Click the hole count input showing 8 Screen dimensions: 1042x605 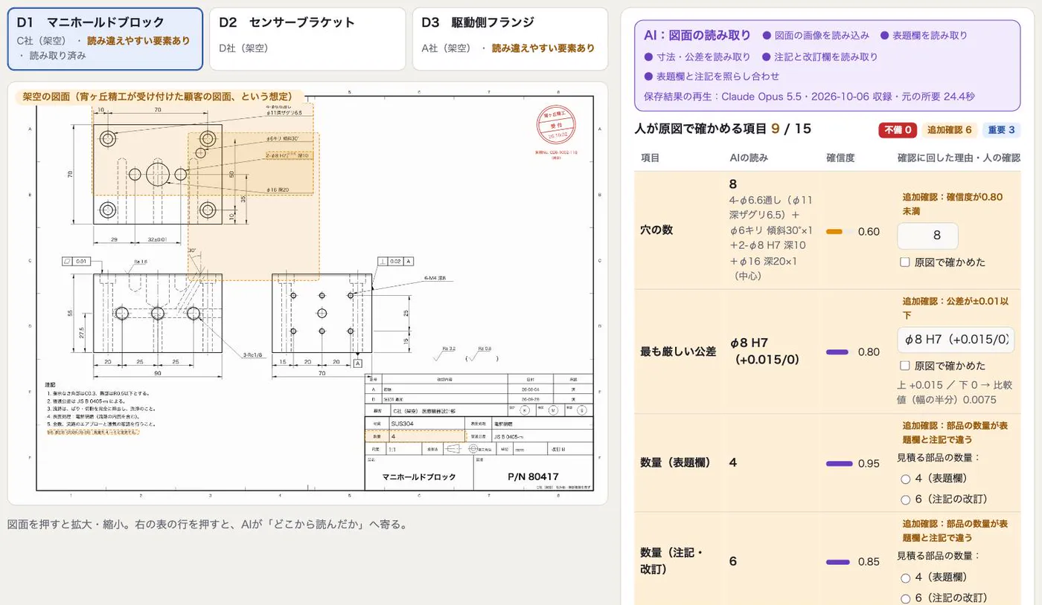(x=927, y=236)
